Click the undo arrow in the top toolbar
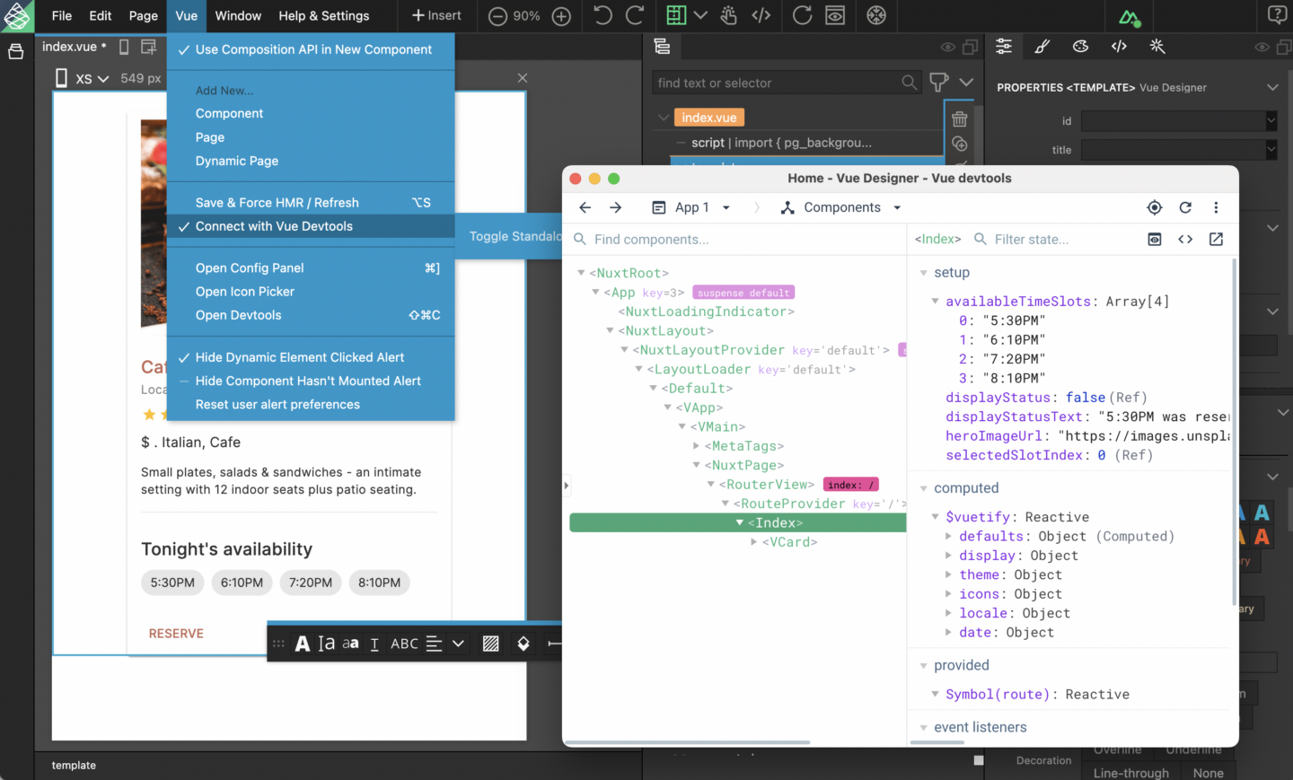The width and height of the screenshot is (1293, 780). click(x=602, y=15)
